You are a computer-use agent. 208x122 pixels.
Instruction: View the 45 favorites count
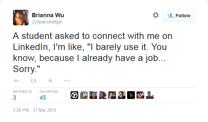[43, 98]
